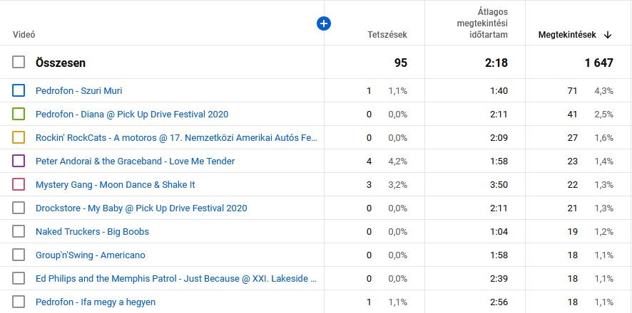Viewport: 632px width, 313px height.
Task: Sort by Megtekintések column header
Action: click(566, 34)
